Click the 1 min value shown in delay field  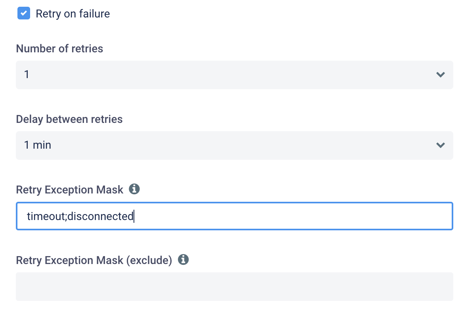pyautogui.click(x=37, y=145)
